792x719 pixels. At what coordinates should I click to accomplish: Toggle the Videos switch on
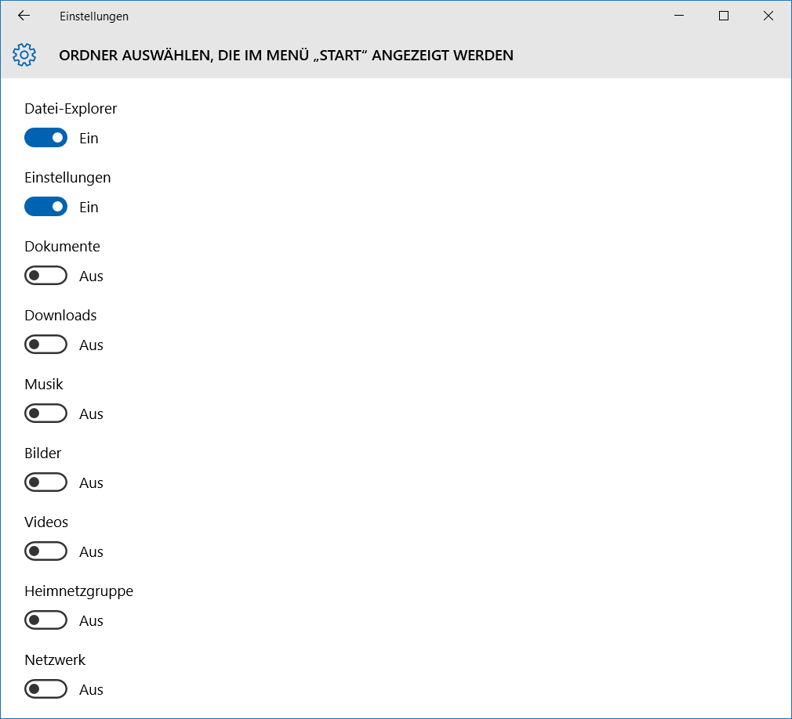pos(45,551)
